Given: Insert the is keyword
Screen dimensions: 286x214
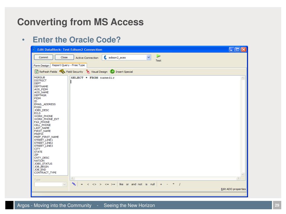Looking at the screenshot, I should point(146,184).
